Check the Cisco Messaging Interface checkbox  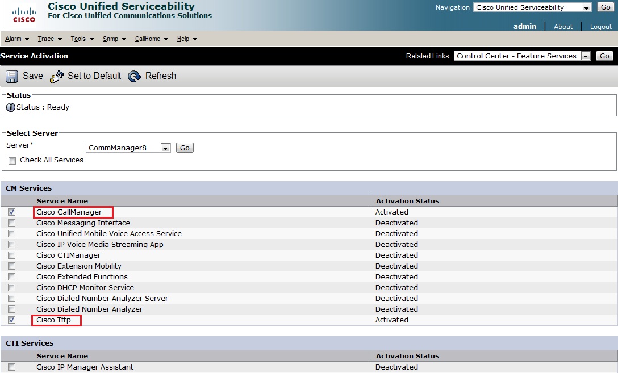[12, 223]
